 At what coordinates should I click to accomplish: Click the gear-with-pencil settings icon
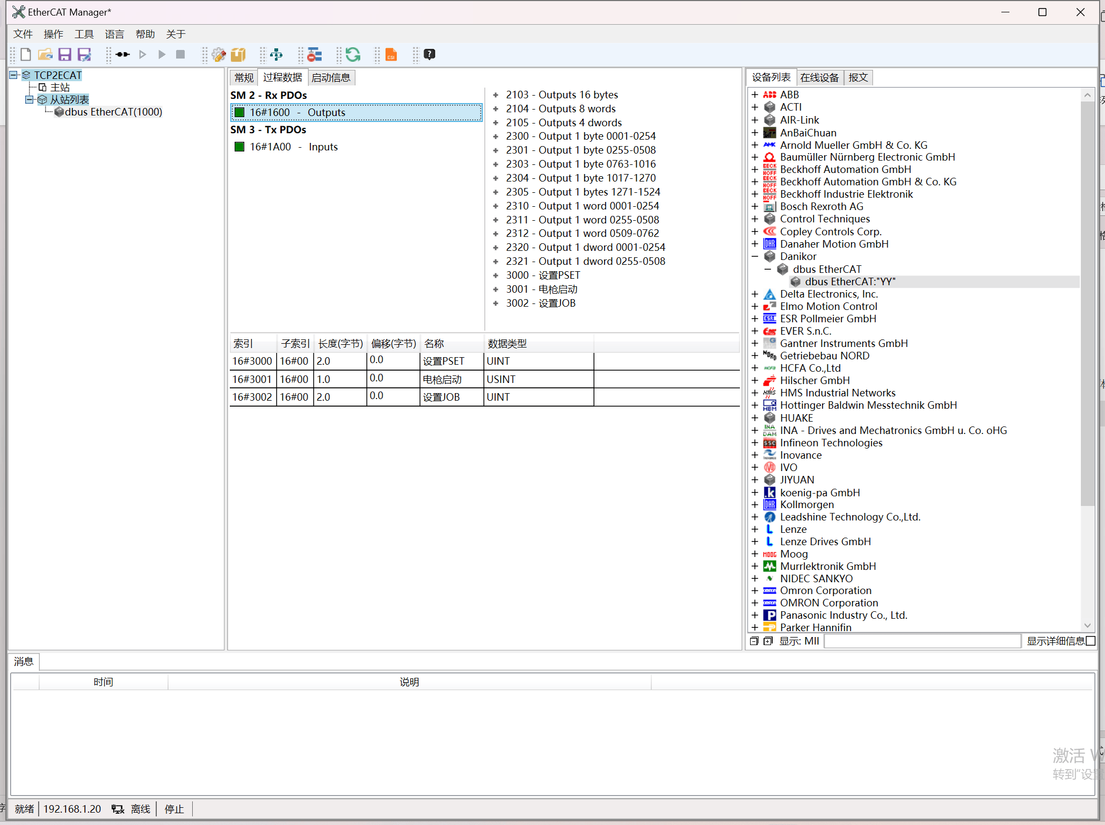219,54
